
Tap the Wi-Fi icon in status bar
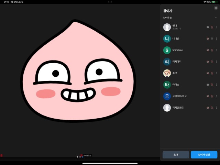[205, 2]
